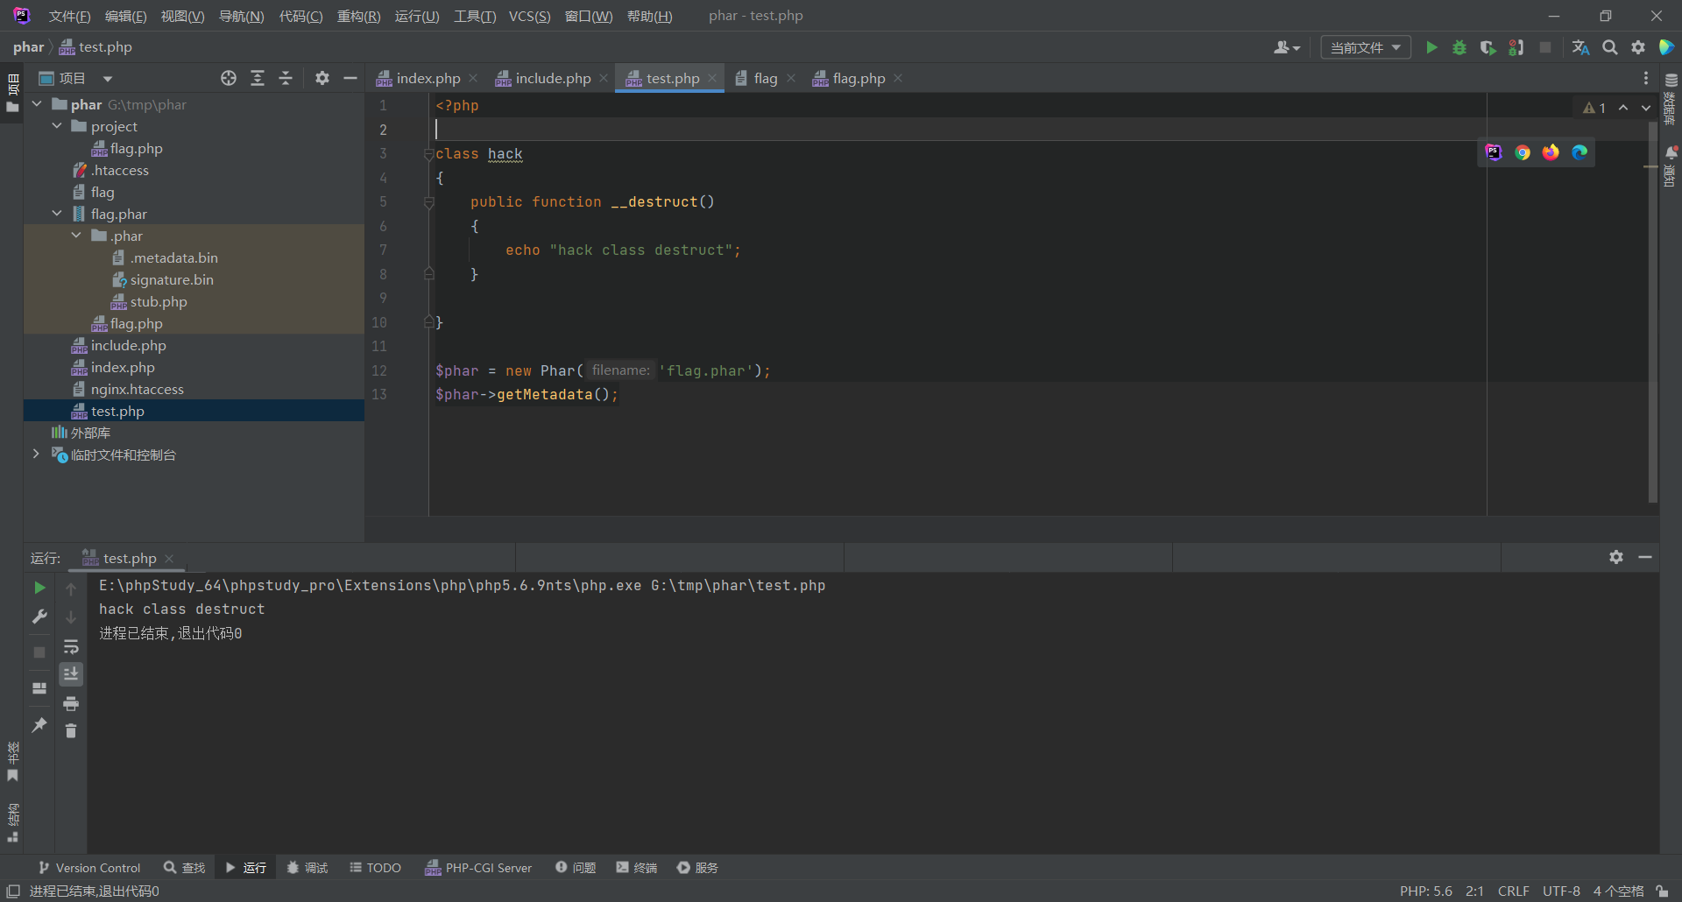Toggle scroll to end in Run console
Viewport: 1682px width, 902px height.
click(x=71, y=673)
